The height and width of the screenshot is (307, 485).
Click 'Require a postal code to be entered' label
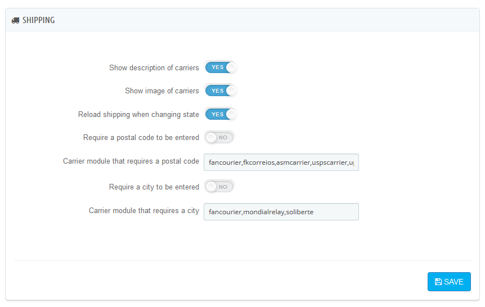click(x=141, y=138)
